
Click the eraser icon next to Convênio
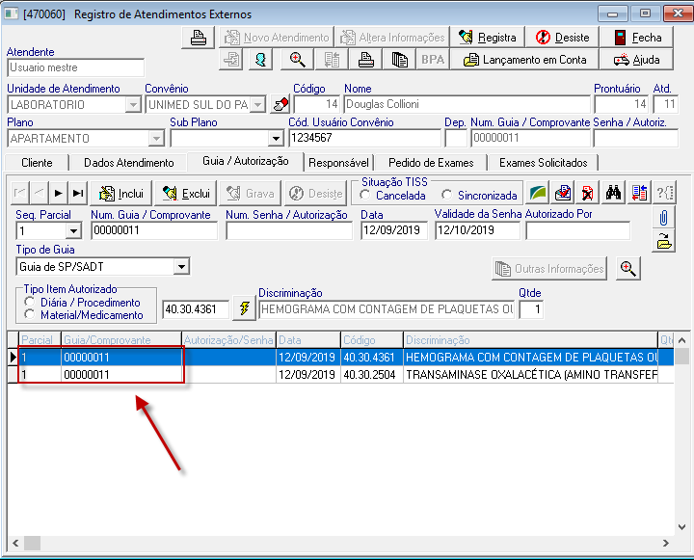pos(280,104)
